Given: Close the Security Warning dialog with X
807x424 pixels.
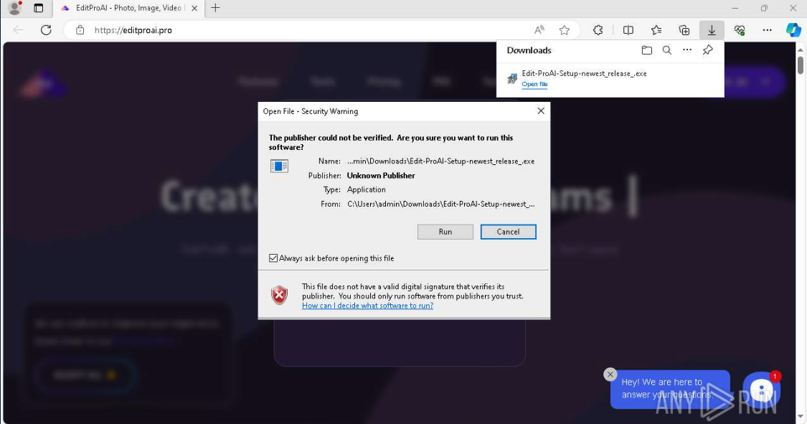Looking at the screenshot, I should pyautogui.click(x=541, y=111).
